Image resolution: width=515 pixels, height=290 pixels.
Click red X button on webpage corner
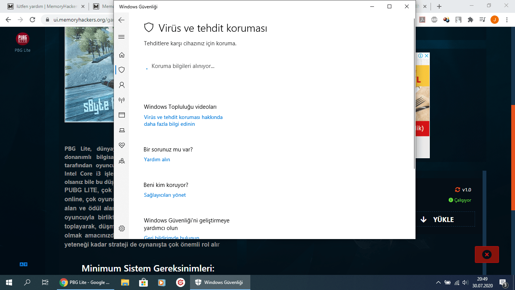tap(487, 255)
